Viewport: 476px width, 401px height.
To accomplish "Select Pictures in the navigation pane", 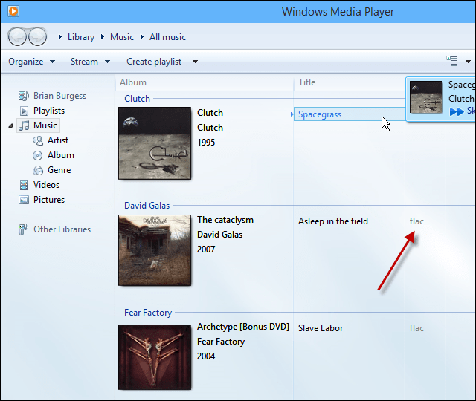I will pos(49,200).
